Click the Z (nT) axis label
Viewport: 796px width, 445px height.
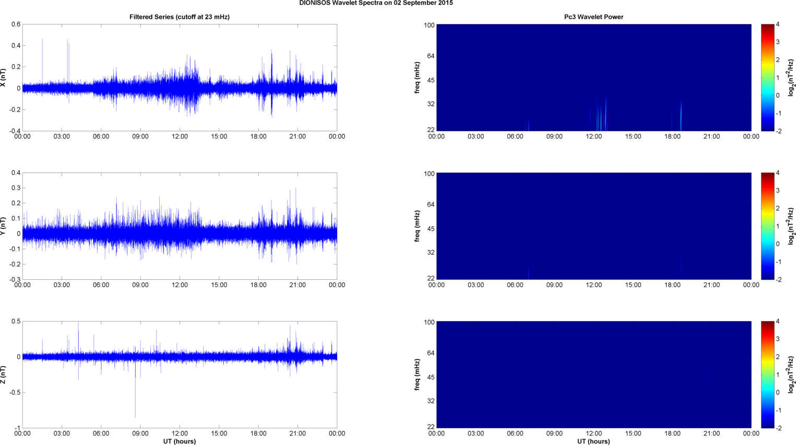point(3,375)
